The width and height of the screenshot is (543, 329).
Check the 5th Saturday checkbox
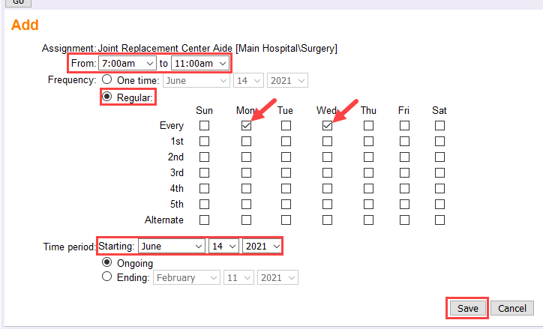(439, 204)
